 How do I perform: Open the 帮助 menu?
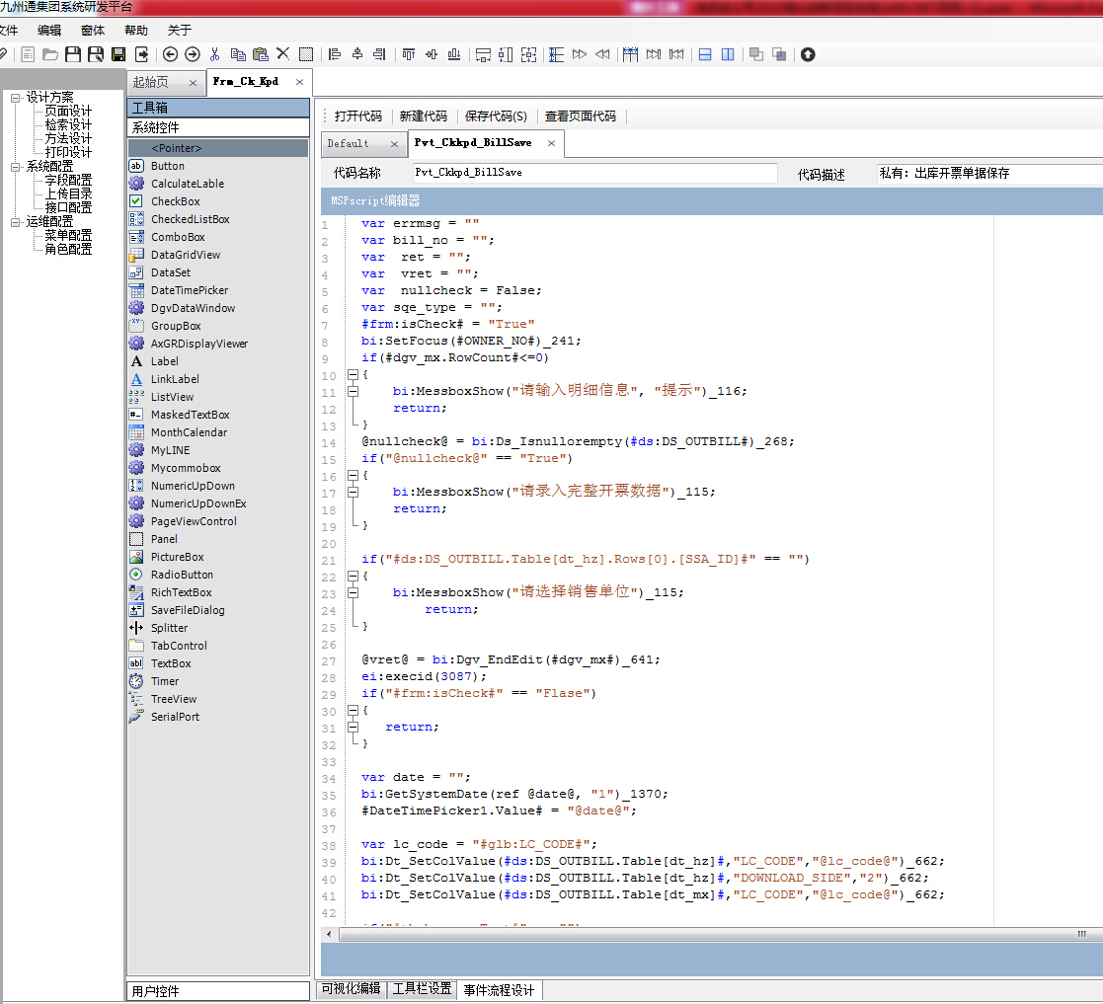pos(136,31)
